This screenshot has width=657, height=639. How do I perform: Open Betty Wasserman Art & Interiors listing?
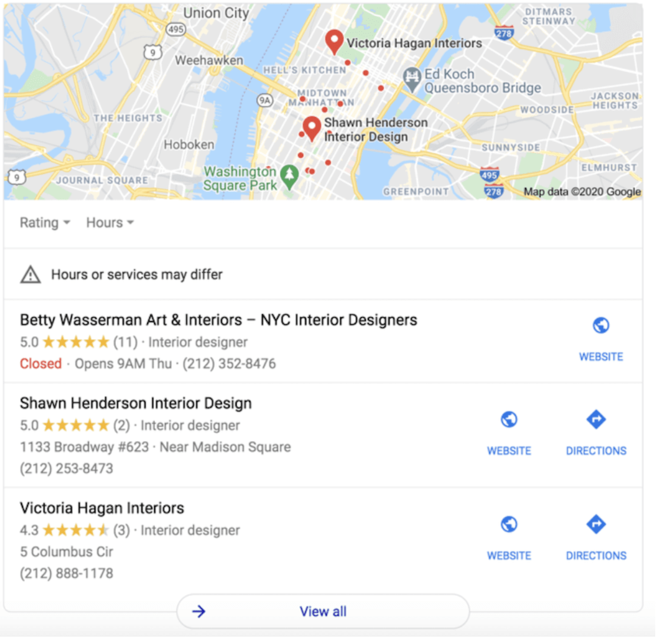[x=218, y=320]
